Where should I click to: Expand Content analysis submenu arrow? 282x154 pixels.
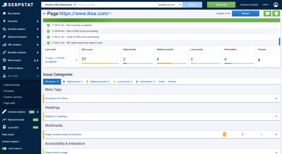(x=38, y=112)
